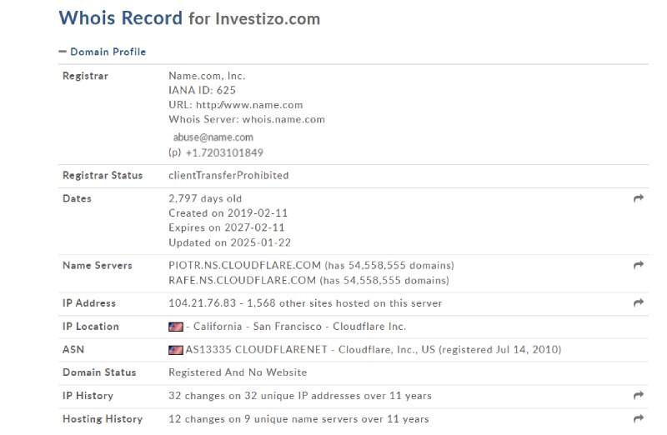Click clientTransferProhibited status value
This screenshot has width=667, height=435.
pos(228,175)
